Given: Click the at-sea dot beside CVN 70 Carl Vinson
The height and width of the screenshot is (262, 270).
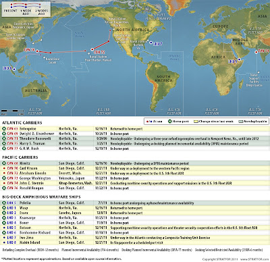Looking at the screenshot, I should point(4,168).
